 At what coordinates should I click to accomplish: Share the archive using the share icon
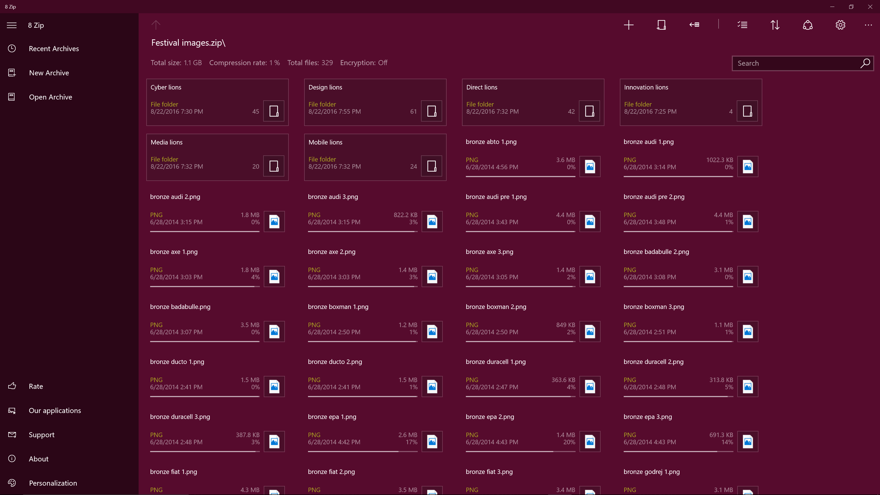tap(807, 24)
